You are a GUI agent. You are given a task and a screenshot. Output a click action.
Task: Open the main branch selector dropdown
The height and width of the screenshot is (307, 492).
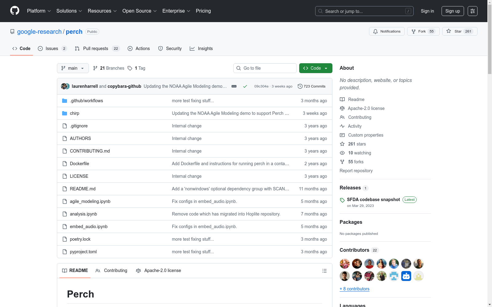(x=73, y=68)
